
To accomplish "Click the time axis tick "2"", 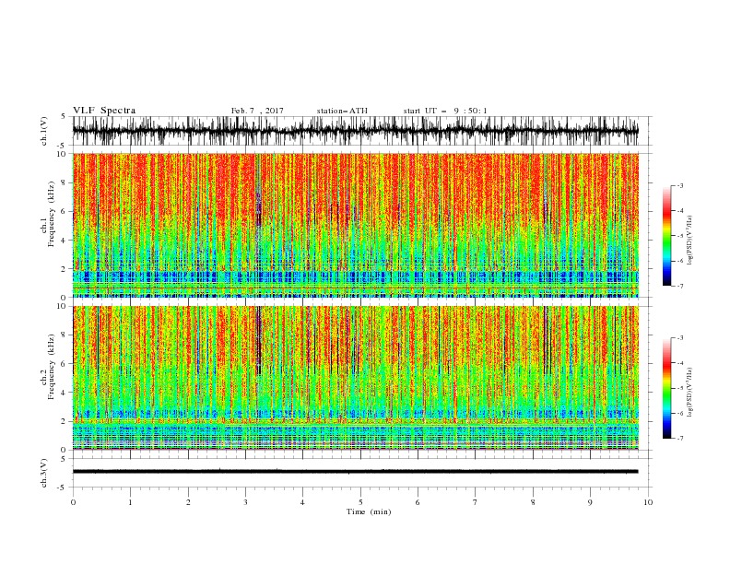I will point(188,502).
